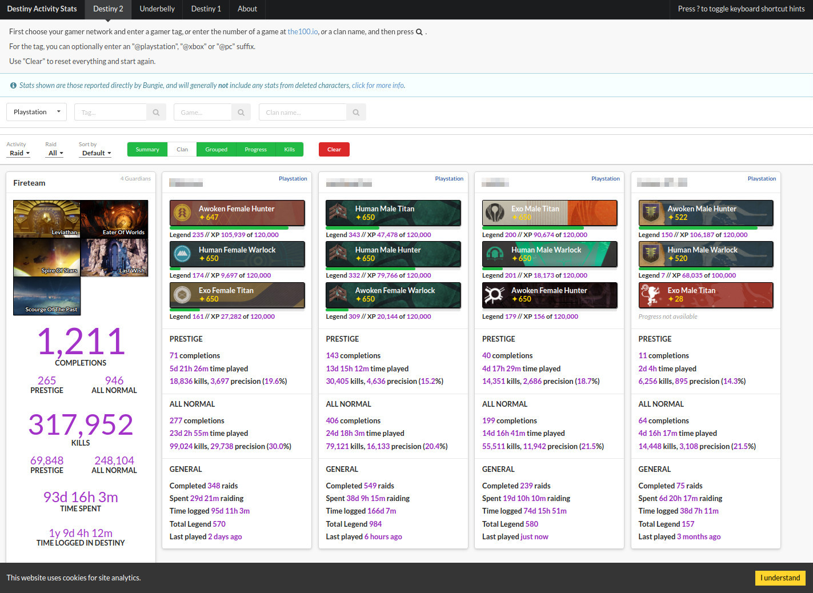This screenshot has width=813, height=593.
Task: Click the info circle icon in stats notice
Action: tap(13, 86)
